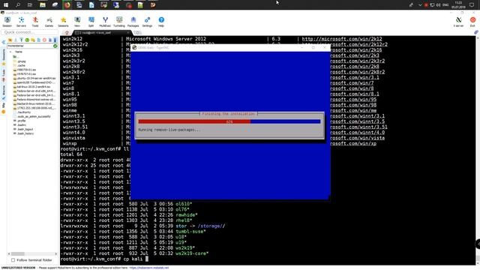Switch to the home tab icon

click(x=67, y=33)
